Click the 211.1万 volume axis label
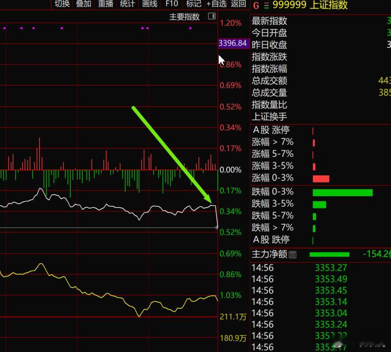Viewport: 391px width, 352px height. (x=233, y=317)
